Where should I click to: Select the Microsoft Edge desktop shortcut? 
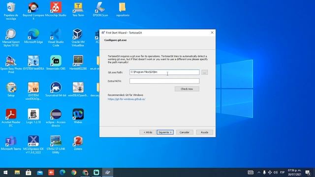pyautogui.click(x=33, y=36)
